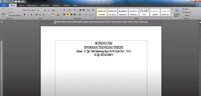Increase paragraph indent

click(x=84, y=10)
